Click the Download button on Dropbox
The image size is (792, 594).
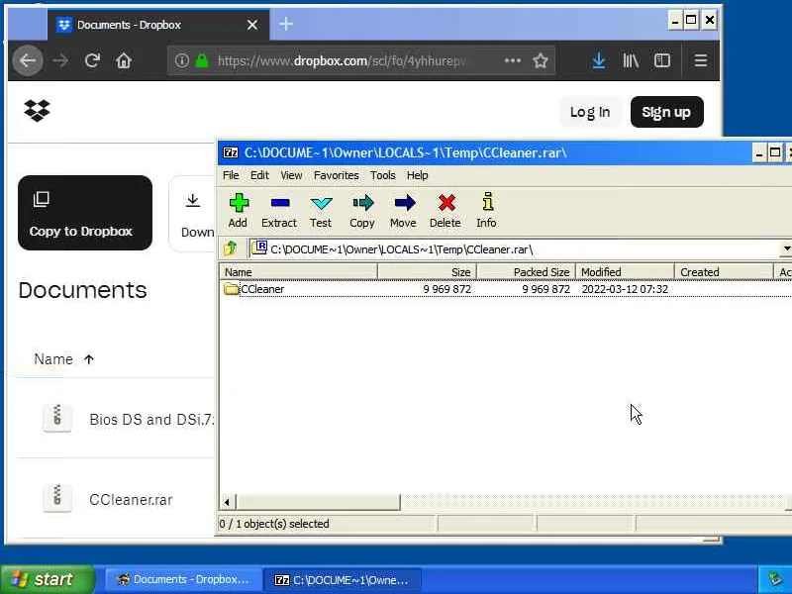(193, 214)
